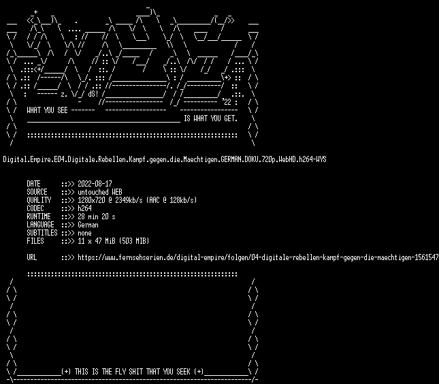This screenshot has height=384, width=439.
Task: Click the QUALITY field label
Action: pos(39,200)
